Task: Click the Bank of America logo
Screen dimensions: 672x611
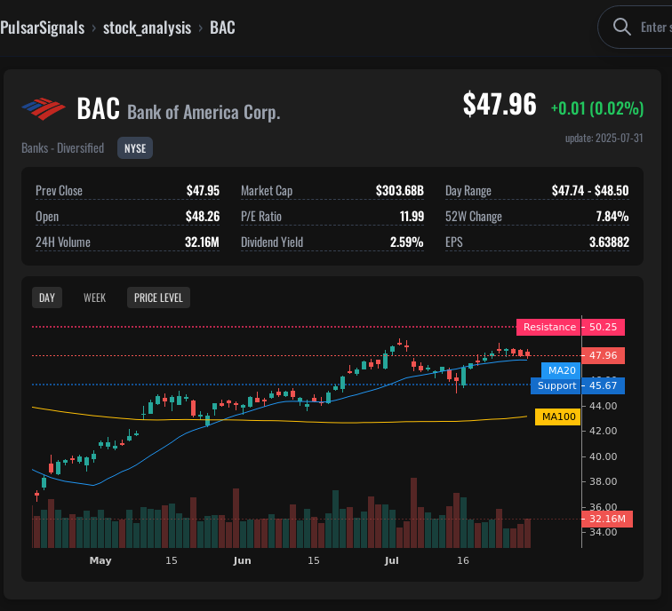Action: point(44,108)
